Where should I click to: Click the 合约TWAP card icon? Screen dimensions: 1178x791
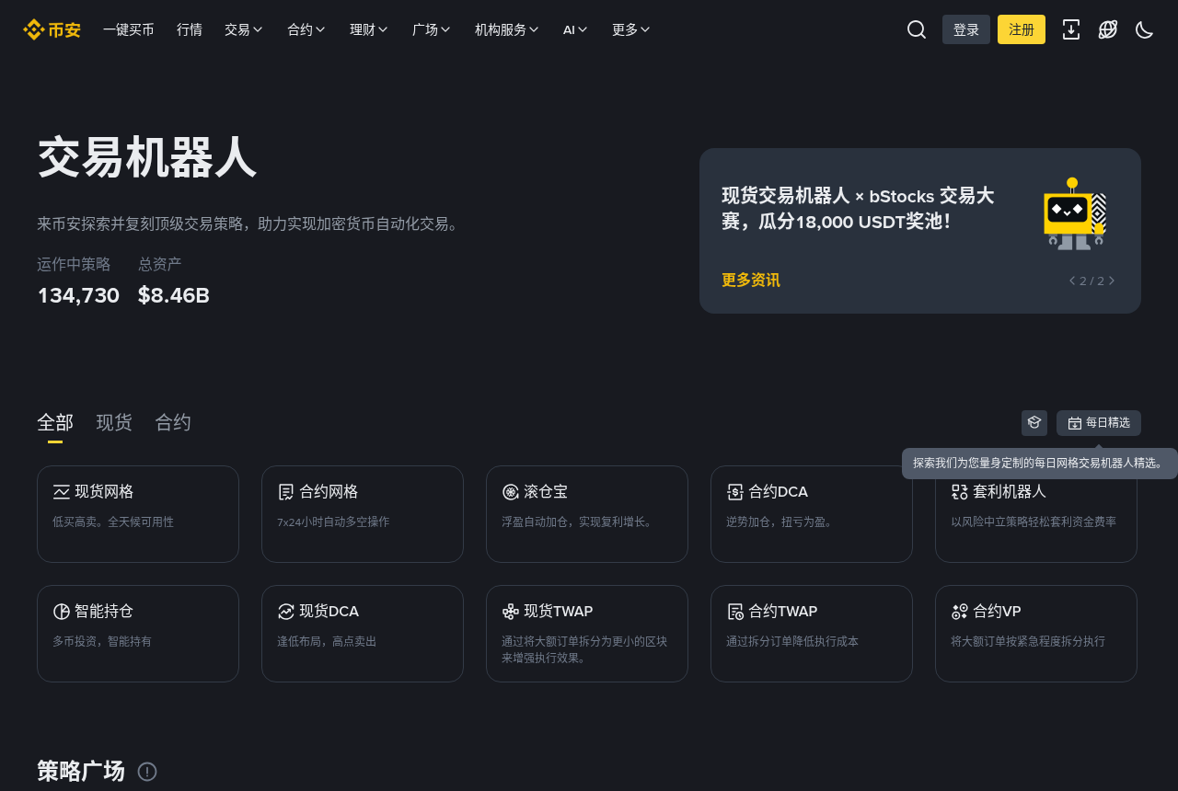(735, 612)
